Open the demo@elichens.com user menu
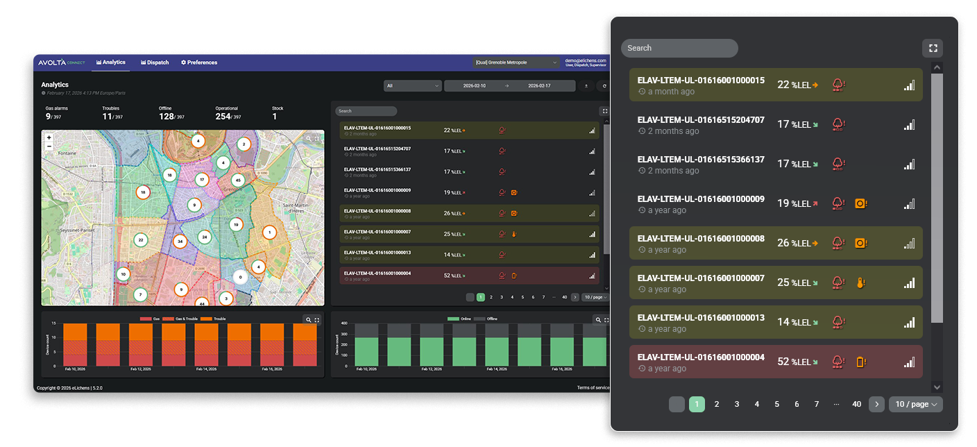The image size is (977, 447). point(586,62)
